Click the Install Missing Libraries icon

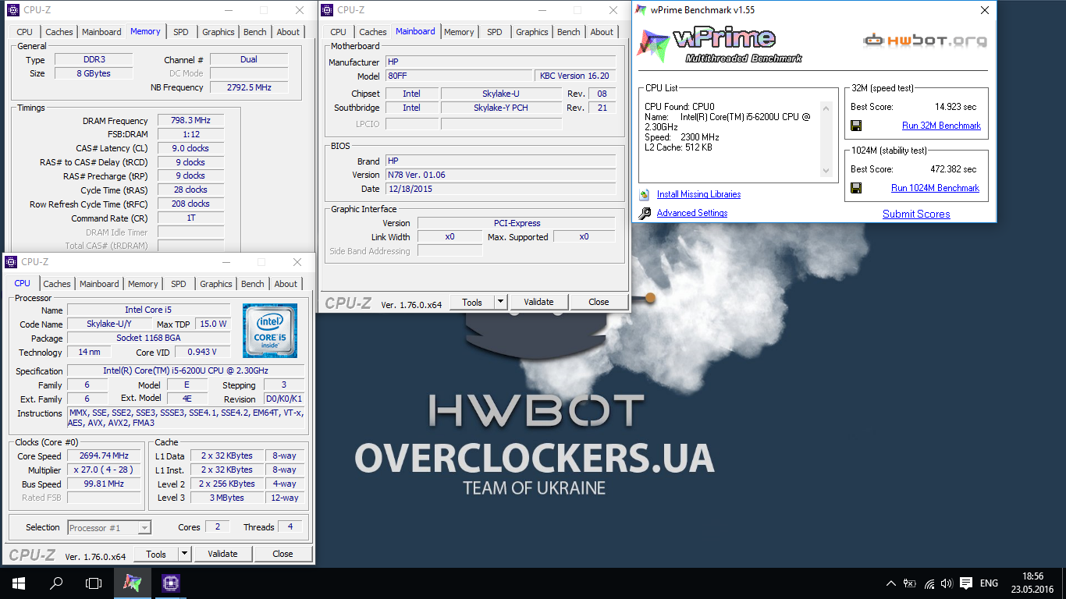click(x=644, y=195)
